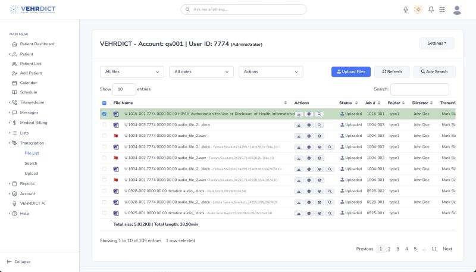Click magnifier icon on HIPAA-Authorization row
The width and height of the screenshot is (476, 272).
[319, 114]
